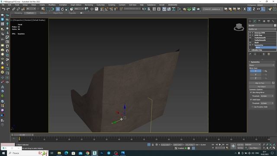Open the Modifiers menu

tap(52, 5)
